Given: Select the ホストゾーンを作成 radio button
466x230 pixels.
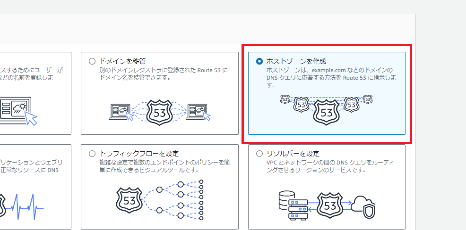Looking at the screenshot, I should pyautogui.click(x=259, y=61).
